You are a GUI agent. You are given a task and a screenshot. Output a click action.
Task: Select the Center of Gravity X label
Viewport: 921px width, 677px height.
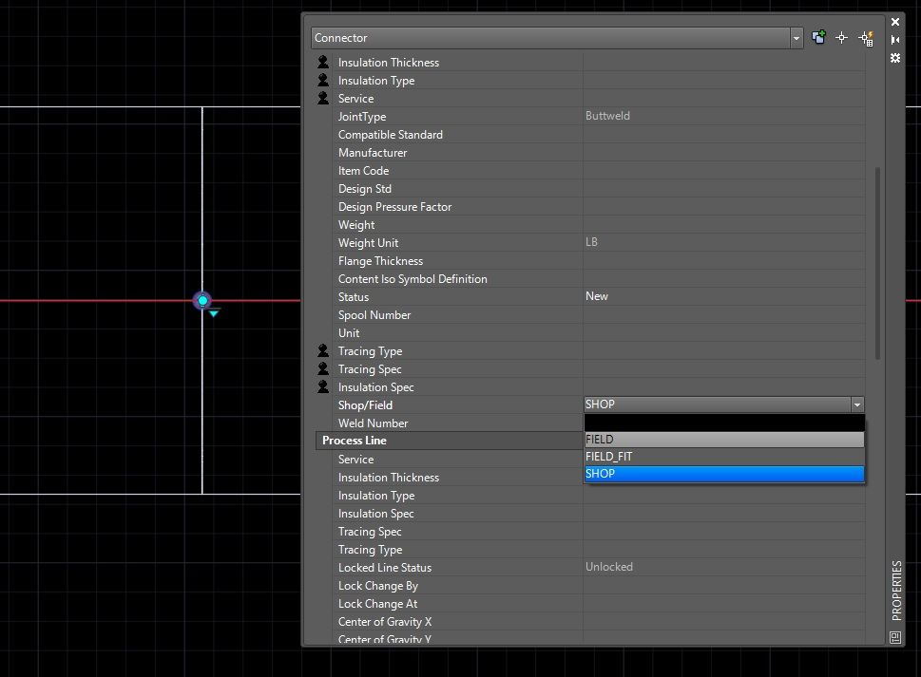(385, 622)
